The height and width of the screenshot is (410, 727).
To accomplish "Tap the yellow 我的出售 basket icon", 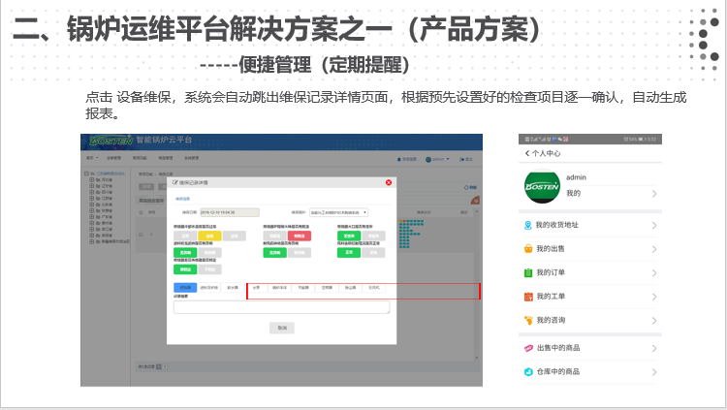I will (527, 249).
